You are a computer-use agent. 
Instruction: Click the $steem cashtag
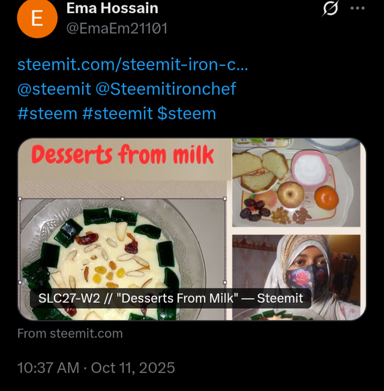[x=187, y=113]
